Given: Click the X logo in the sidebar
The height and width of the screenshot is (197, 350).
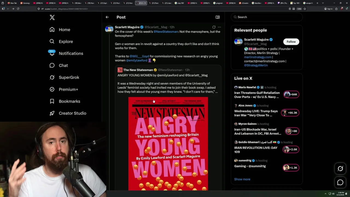Looking at the screenshot, I should pyautogui.click(x=52, y=18).
